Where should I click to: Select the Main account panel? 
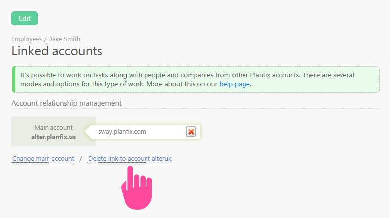[53, 132]
